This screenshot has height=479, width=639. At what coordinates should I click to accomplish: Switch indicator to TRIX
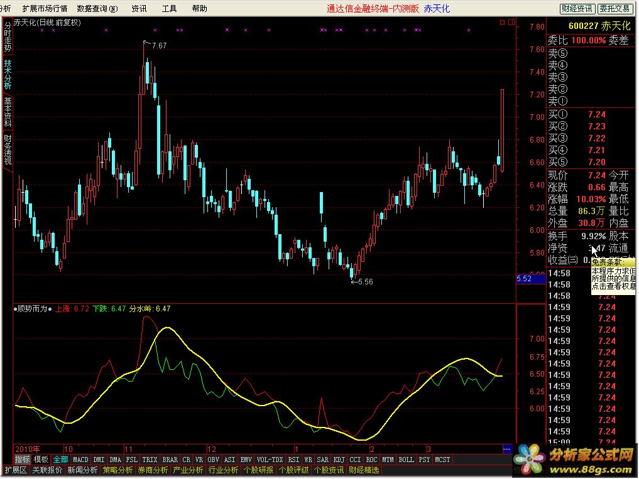(x=150, y=460)
